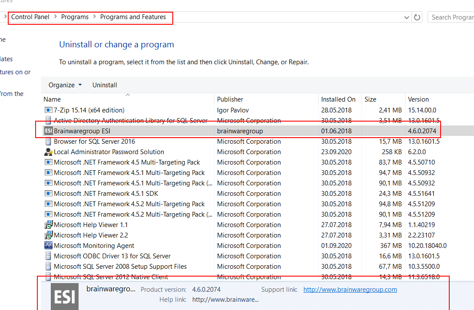Viewport: 474px width, 310px height.
Task: Click the Programs and Features breadcrumb
Action: [x=133, y=17]
